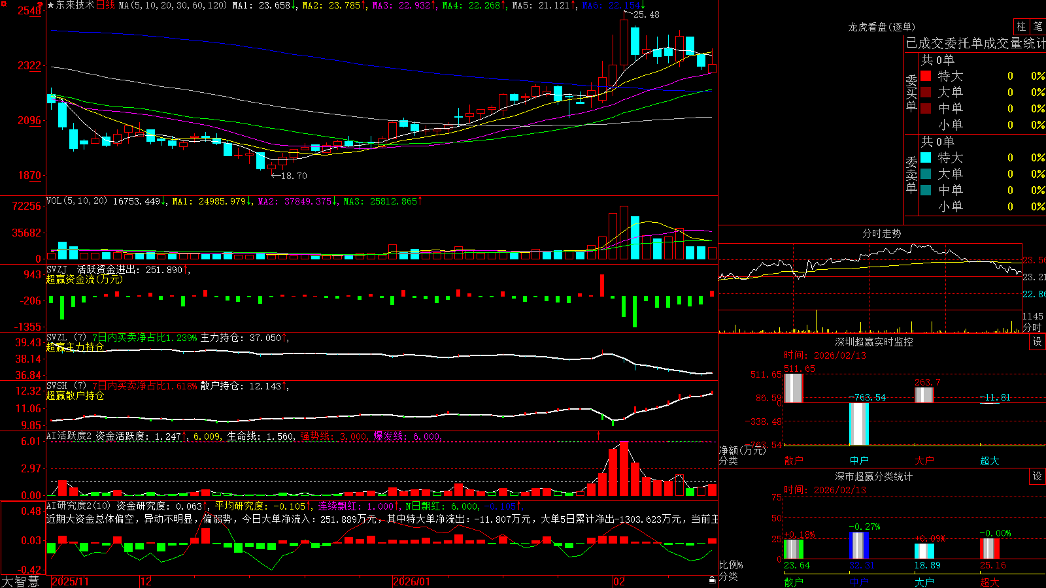Select dark red 大单 buy-order swatch
Viewport: 1046px width, 588px height.
pyautogui.click(x=926, y=92)
